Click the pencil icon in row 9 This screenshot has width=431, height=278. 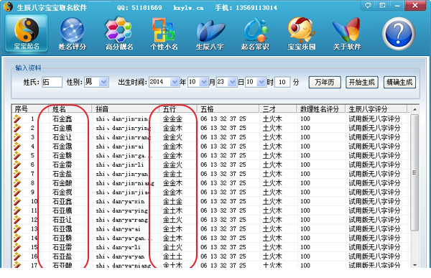[x=17, y=193]
